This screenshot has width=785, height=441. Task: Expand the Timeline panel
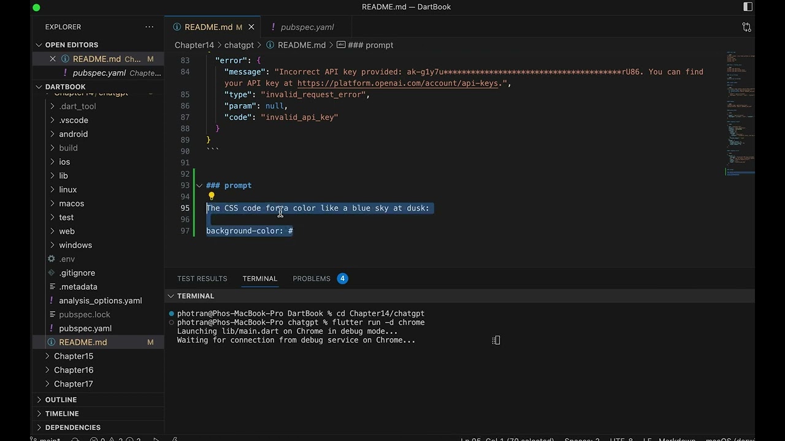click(39, 413)
